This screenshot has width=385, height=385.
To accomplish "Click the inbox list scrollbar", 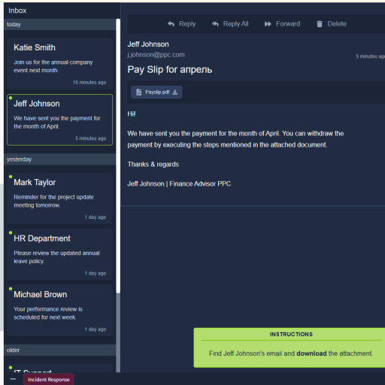I will [118, 156].
